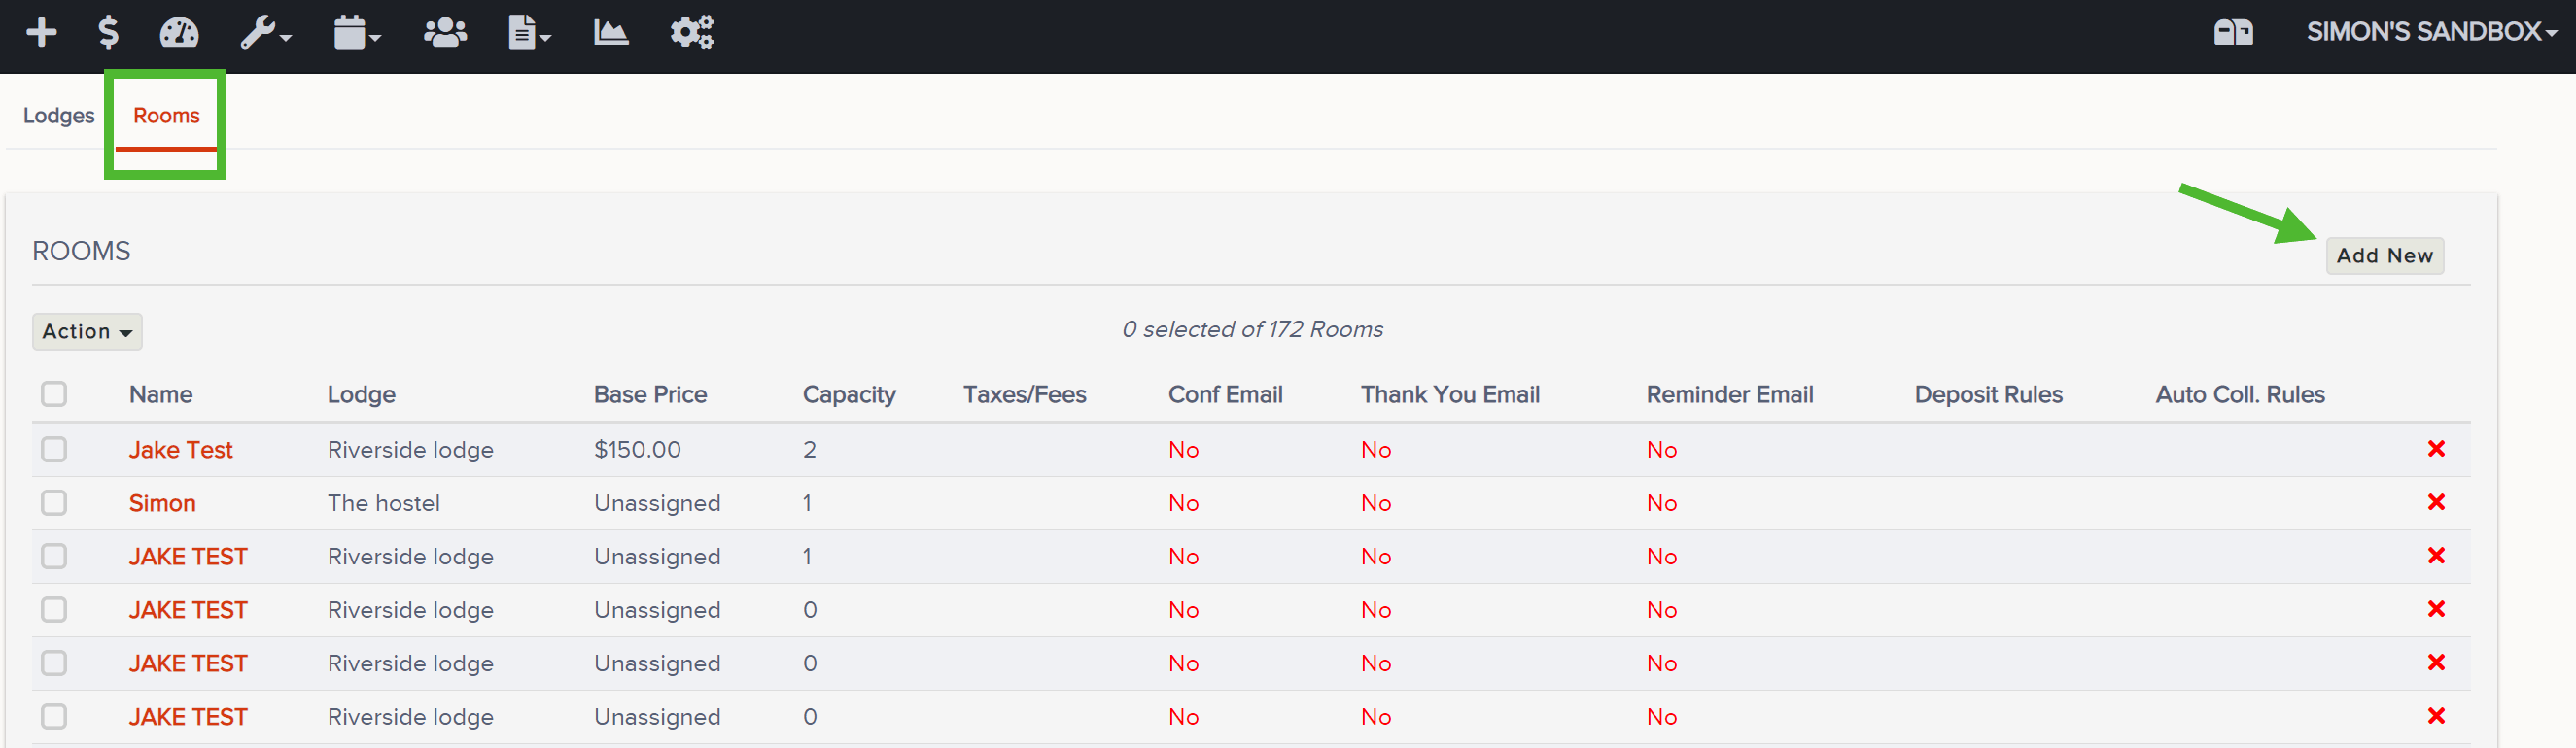Click the plus icon in top navbar
The height and width of the screenshot is (748, 2576).
click(41, 33)
